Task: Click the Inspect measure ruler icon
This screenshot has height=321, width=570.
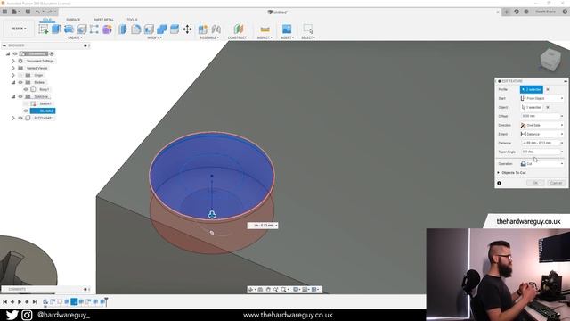Action: click(x=265, y=29)
